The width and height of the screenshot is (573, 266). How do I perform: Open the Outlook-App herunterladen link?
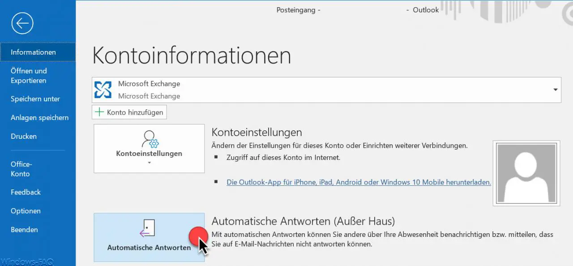[359, 182]
